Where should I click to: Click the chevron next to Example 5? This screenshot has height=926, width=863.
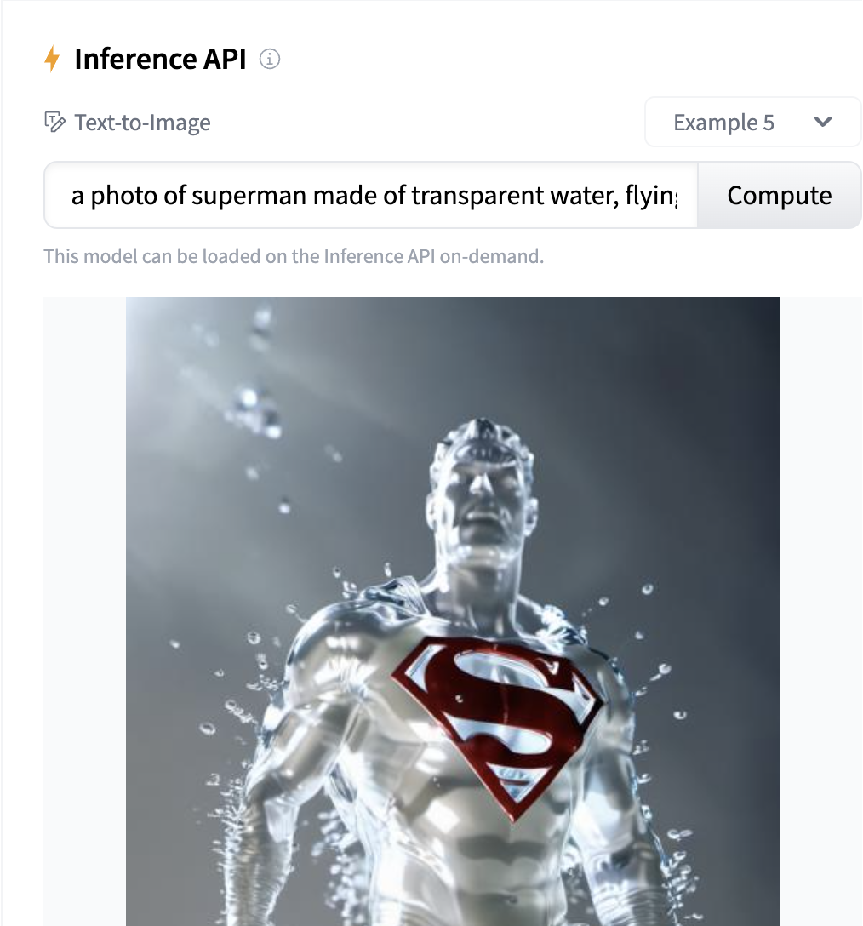pyautogui.click(x=822, y=122)
